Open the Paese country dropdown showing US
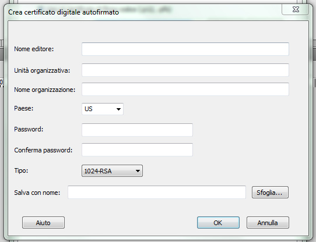The image size is (316, 242). (103, 109)
